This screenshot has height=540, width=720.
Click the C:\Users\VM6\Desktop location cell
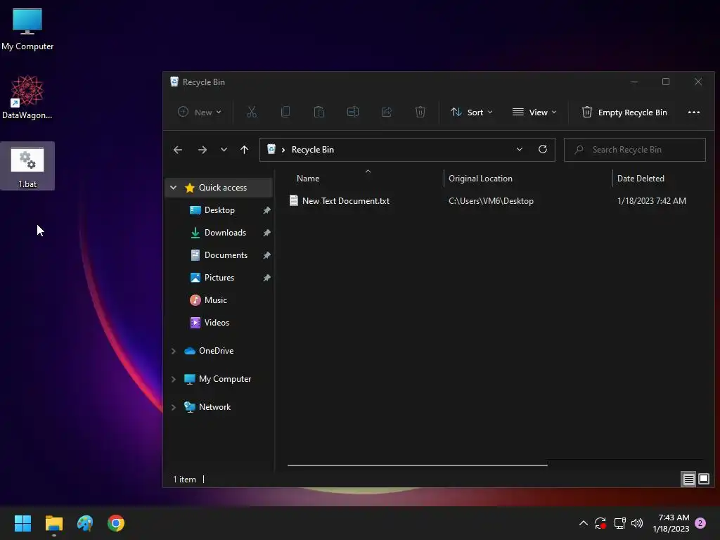[491, 201]
